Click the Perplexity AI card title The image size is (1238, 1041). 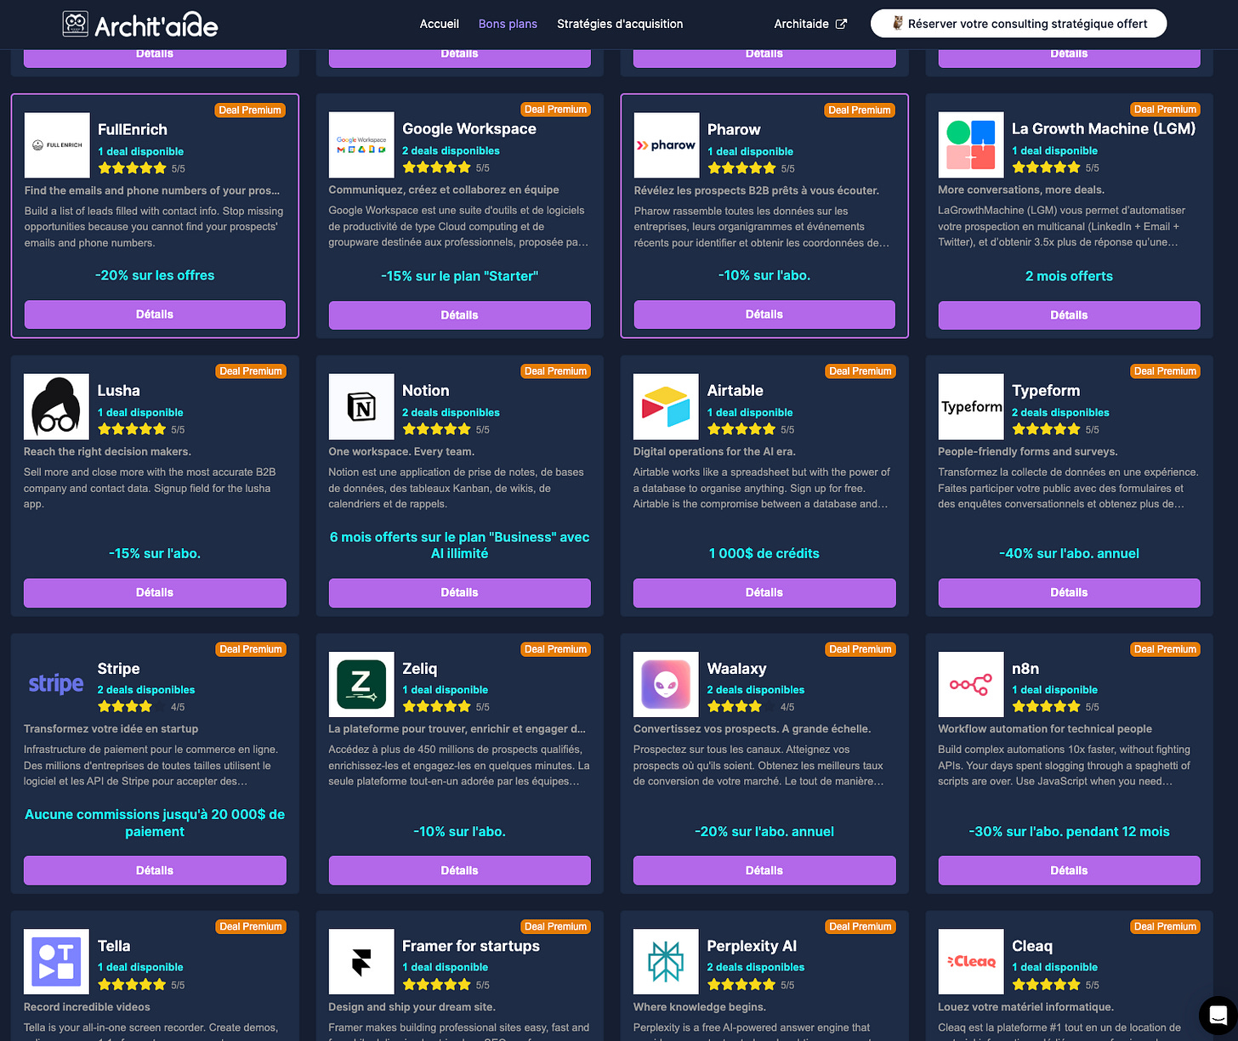pyautogui.click(x=752, y=946)
